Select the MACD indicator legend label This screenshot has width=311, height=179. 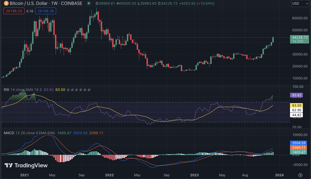click(x=9, y=133)
